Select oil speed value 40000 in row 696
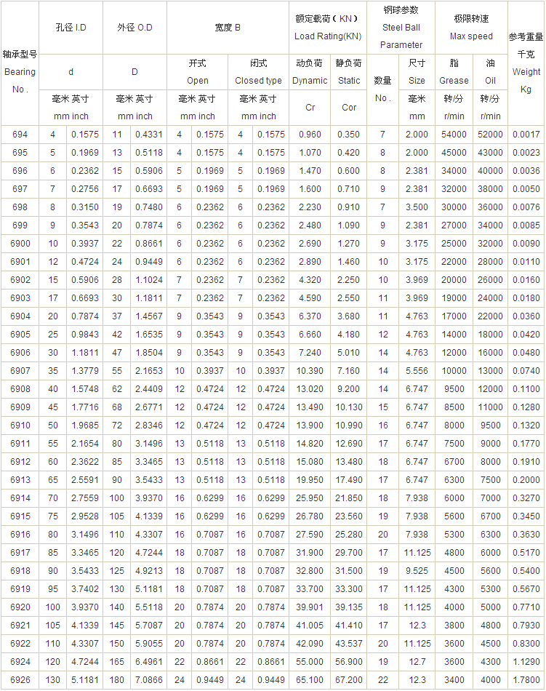The image size is (546, 691). (x=490, y=170)
